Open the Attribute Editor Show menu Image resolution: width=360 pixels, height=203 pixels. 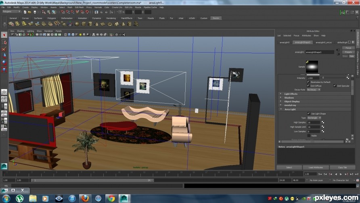(316, 36)
